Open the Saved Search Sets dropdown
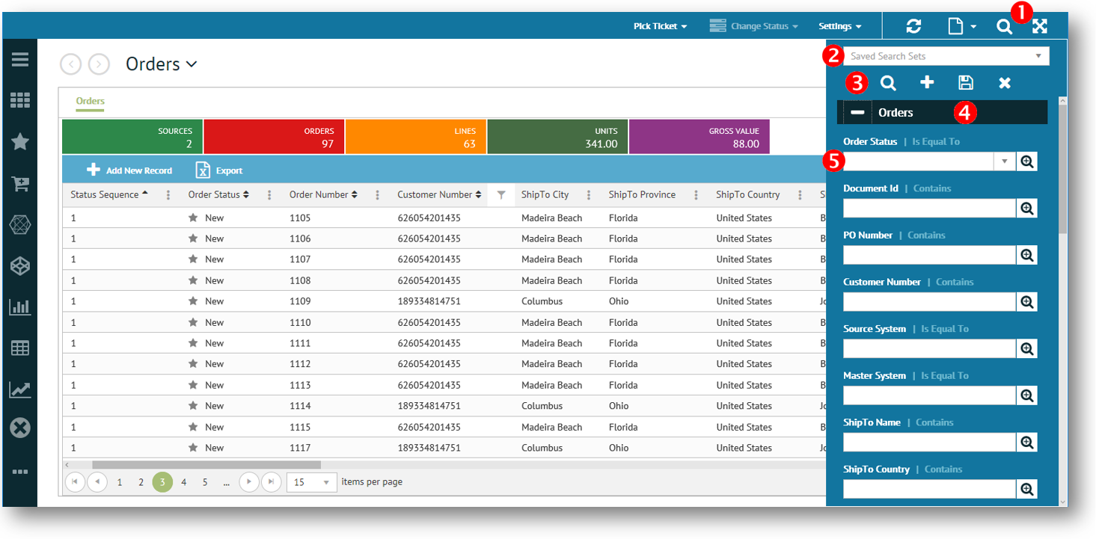This screenshot has height=539, width=1096. click(x=1038, y=55)
